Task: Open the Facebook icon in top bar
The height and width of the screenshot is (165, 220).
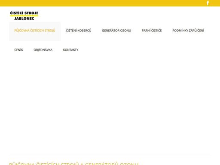Action: coord(208,3)
